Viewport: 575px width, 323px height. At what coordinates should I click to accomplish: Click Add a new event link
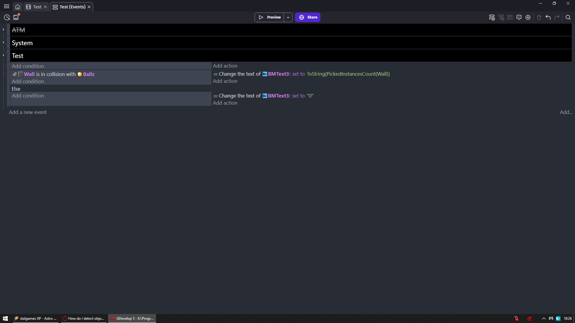tap(28, 112)
